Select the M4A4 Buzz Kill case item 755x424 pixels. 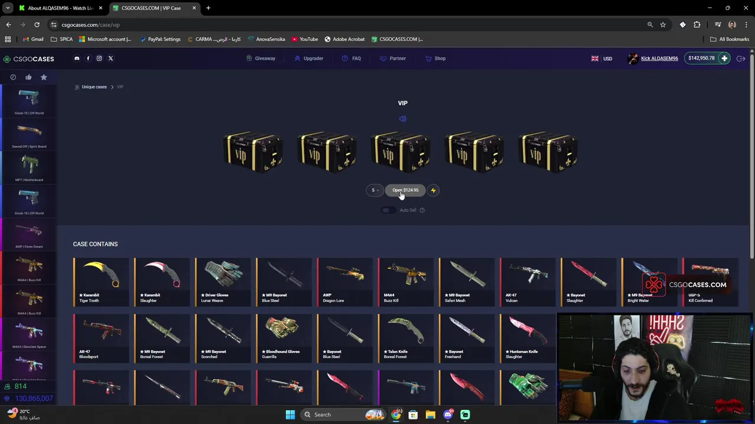[406, 282]
